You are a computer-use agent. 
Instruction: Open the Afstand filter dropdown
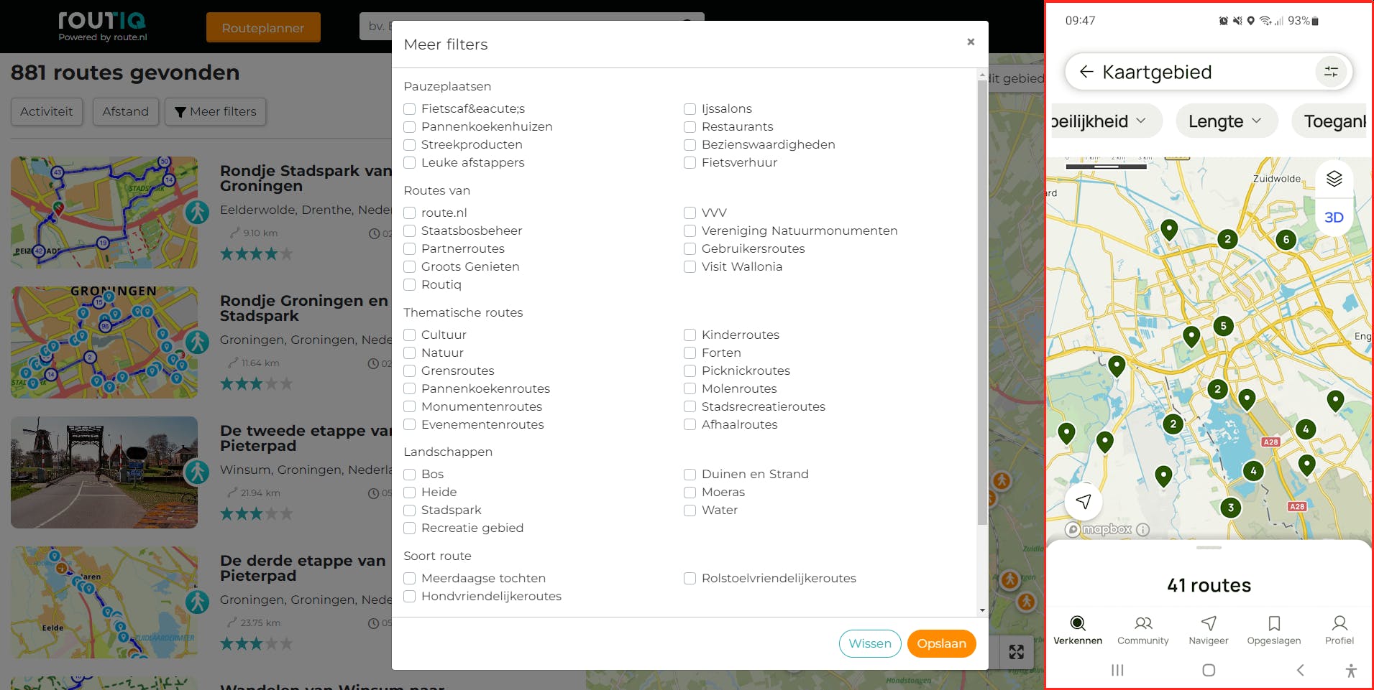[126, 111]
